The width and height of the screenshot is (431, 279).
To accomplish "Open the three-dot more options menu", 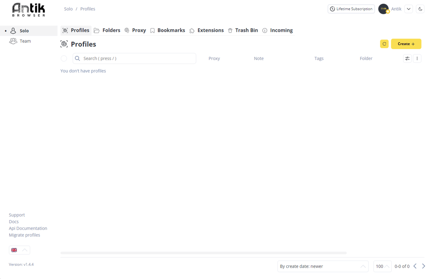I will point(417,58).
